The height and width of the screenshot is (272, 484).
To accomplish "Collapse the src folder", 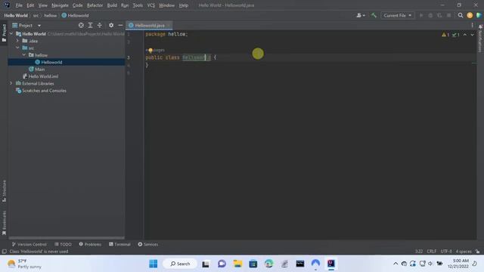I will pos(17,48).
